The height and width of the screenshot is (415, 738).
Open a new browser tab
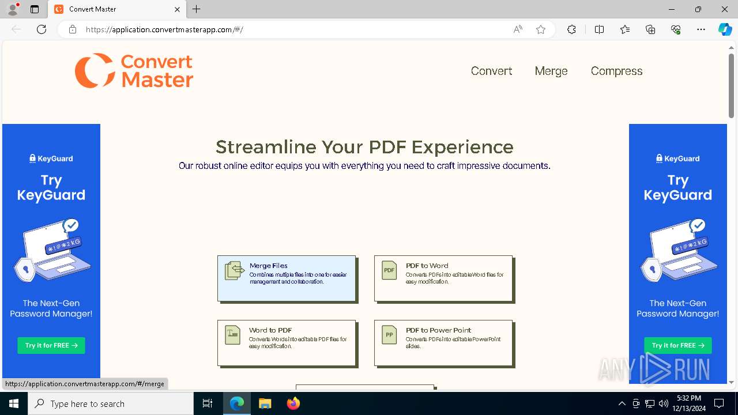197,9
